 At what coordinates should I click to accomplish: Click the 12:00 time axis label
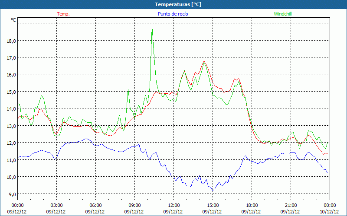174,206
